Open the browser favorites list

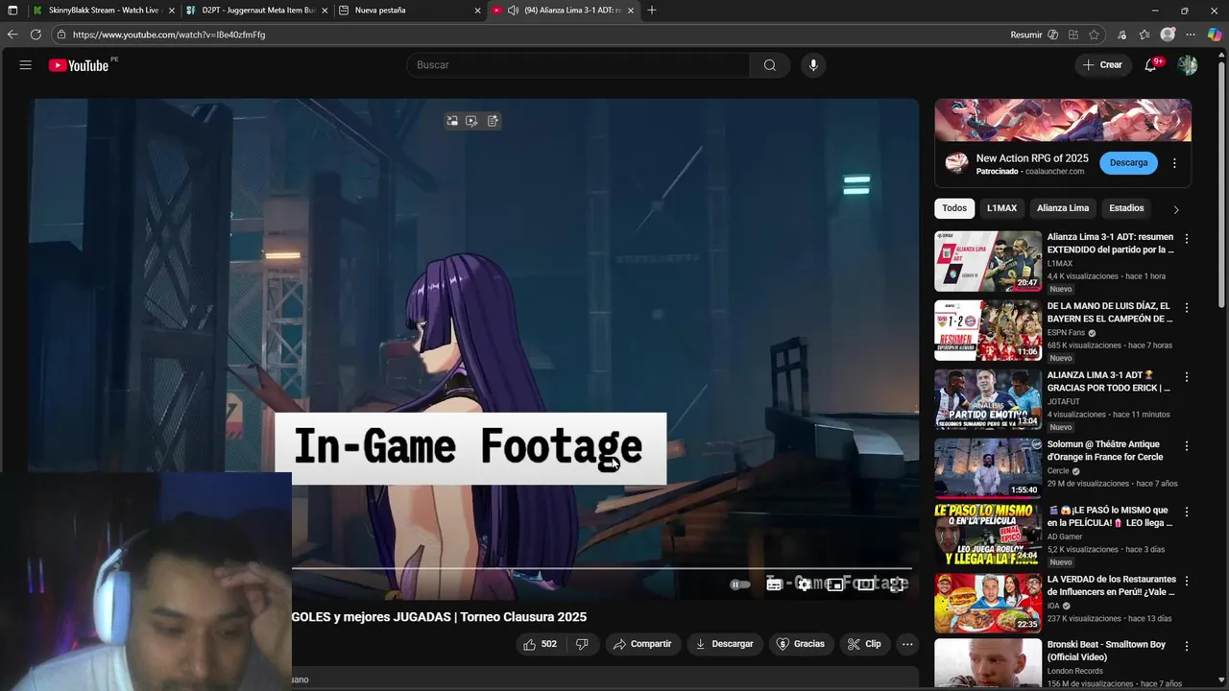[1145, 35]
